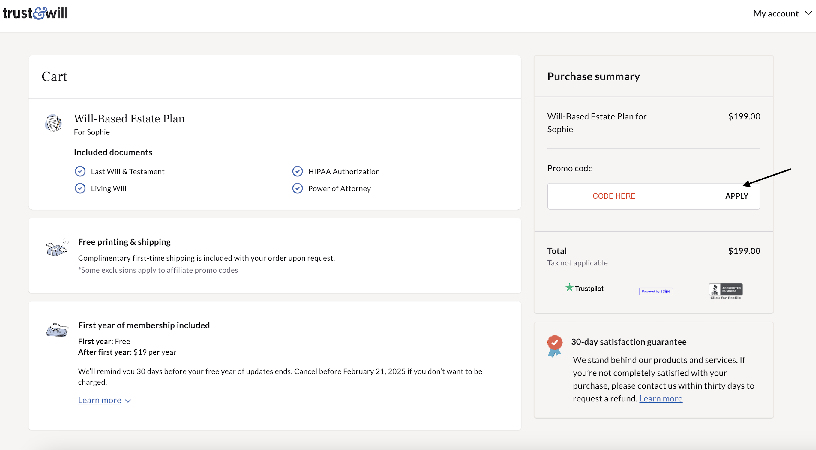Click '30-day satisfaction guarantee' heading
Image resolution: width=816 pixels, height=450 pixels.
coord(629,342)
